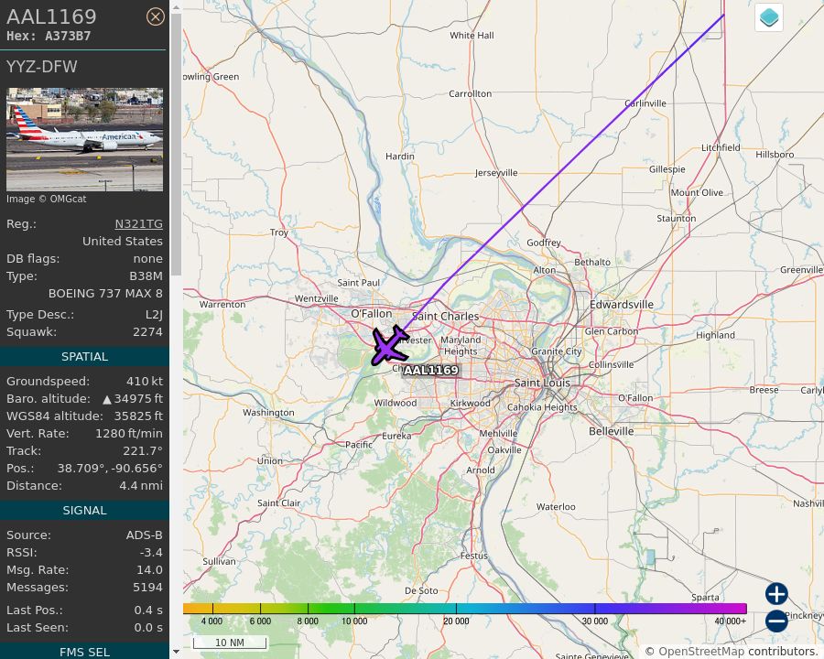The image size is (824, 659).
Task: Open registration N321TG link
Action: coord(139,224)
